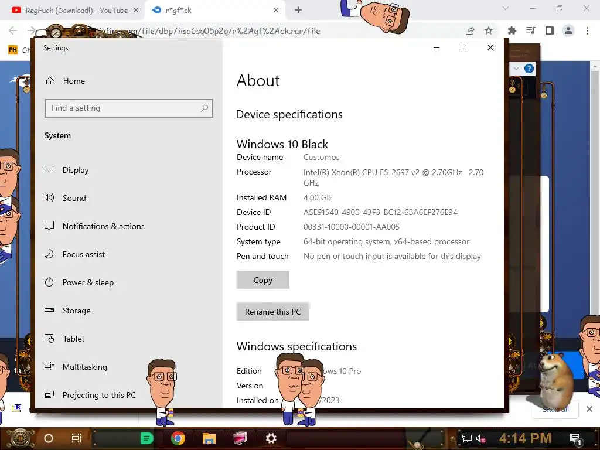Screen dimensions: 600x450
Task: Open Settings gear on taskbar
Action: tap(271, 438)
